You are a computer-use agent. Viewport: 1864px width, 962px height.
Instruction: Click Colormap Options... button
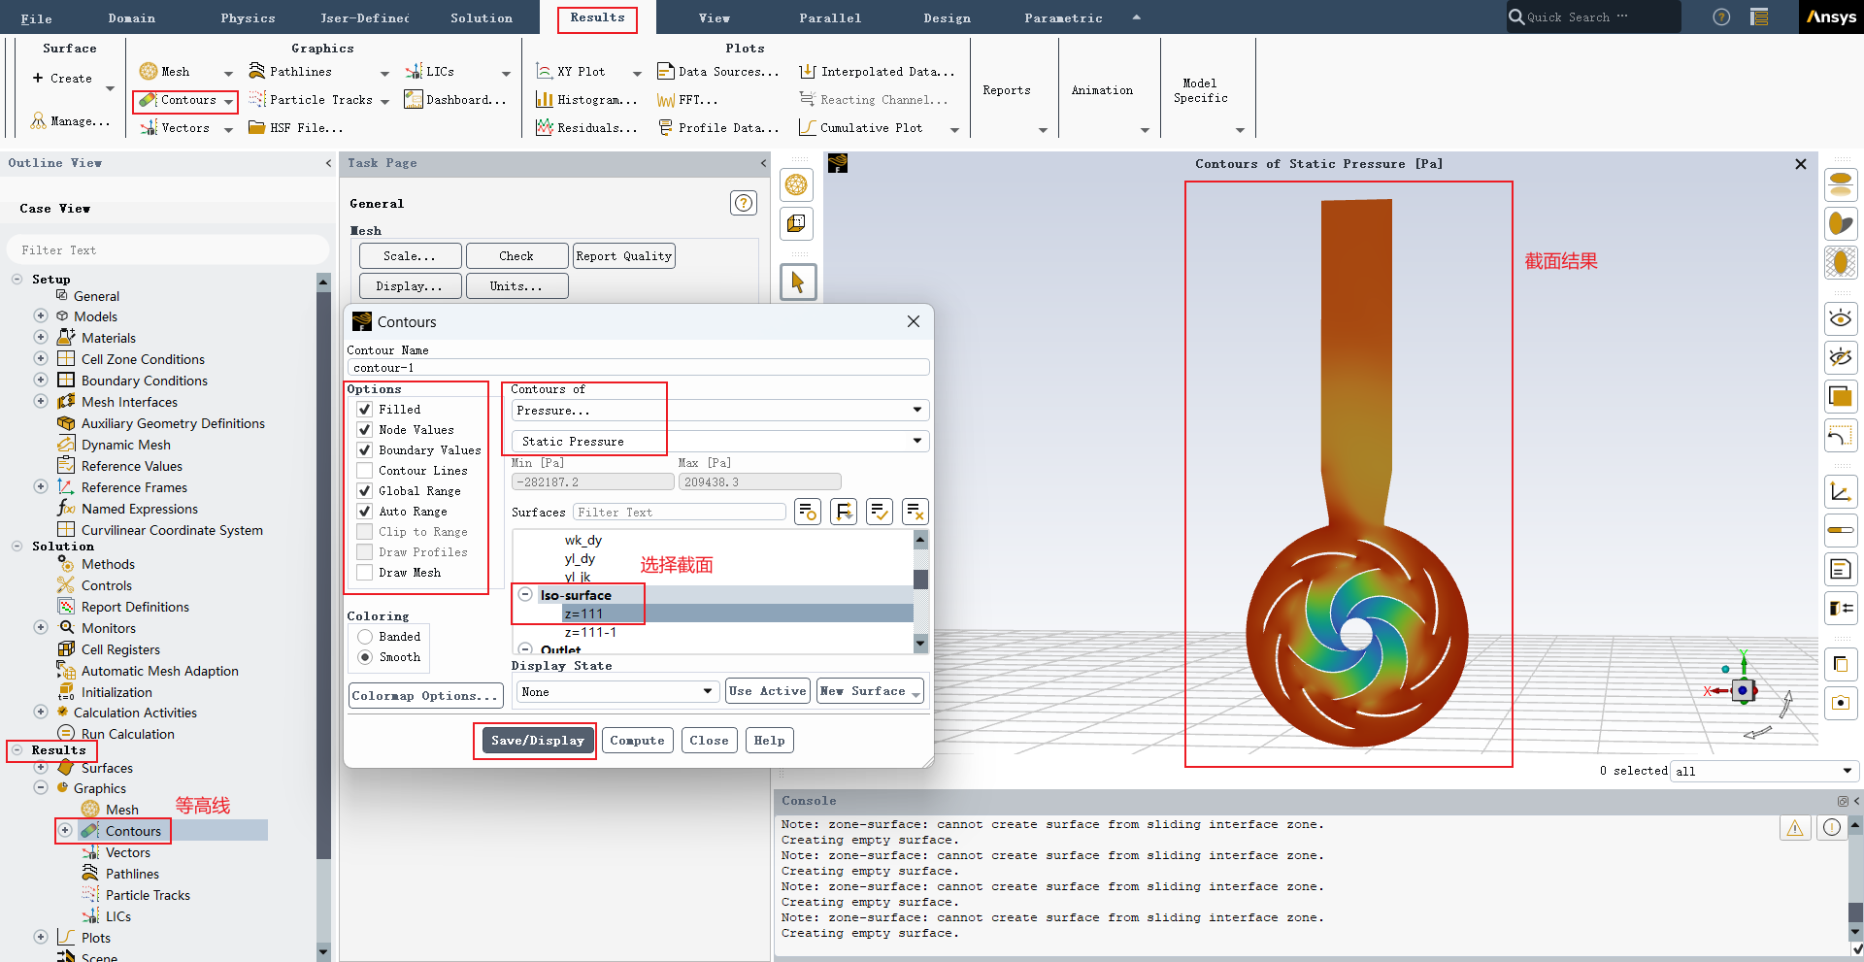tap(425, 696)
